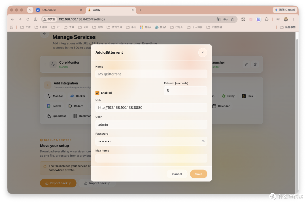Click the Password input field
The width and height of the screenshot is (306, 203).
pos(151,141)
